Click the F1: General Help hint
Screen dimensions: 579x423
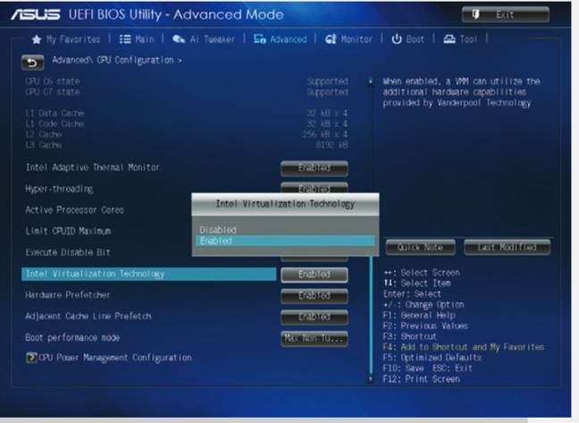click(419, 315)
